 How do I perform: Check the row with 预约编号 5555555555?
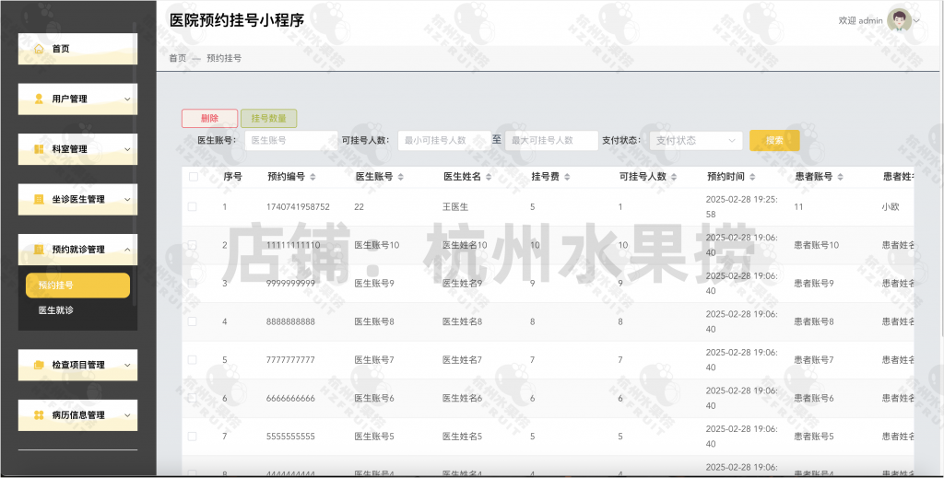point(192,437)
